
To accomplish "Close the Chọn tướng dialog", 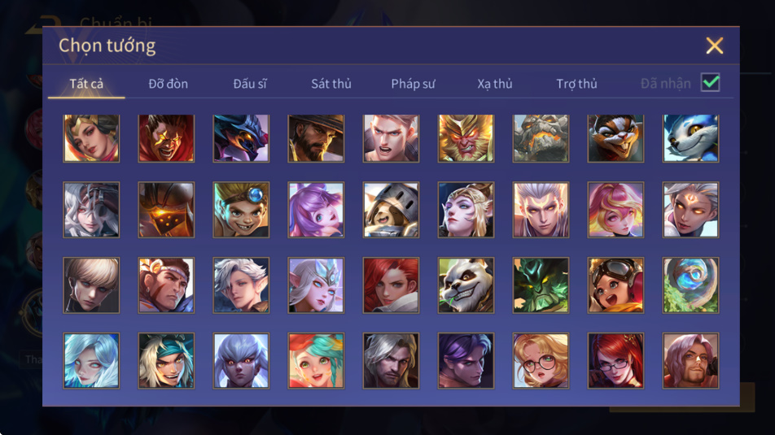I will coord(714,46).
